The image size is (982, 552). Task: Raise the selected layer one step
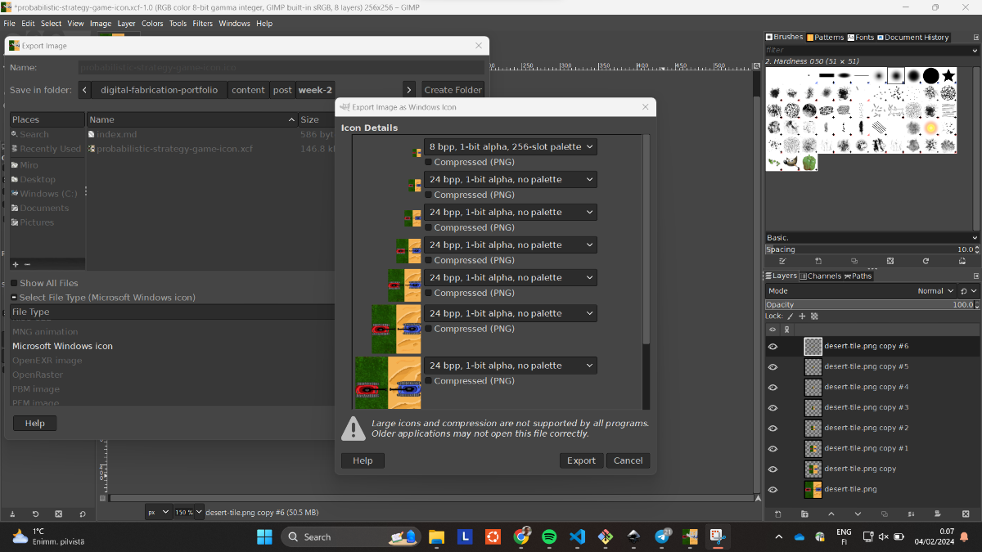tap(831, 514)
